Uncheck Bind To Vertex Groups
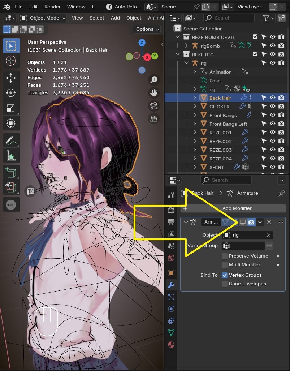The height and width of the screenshot is (371, 290). click(x=225, y=275)
